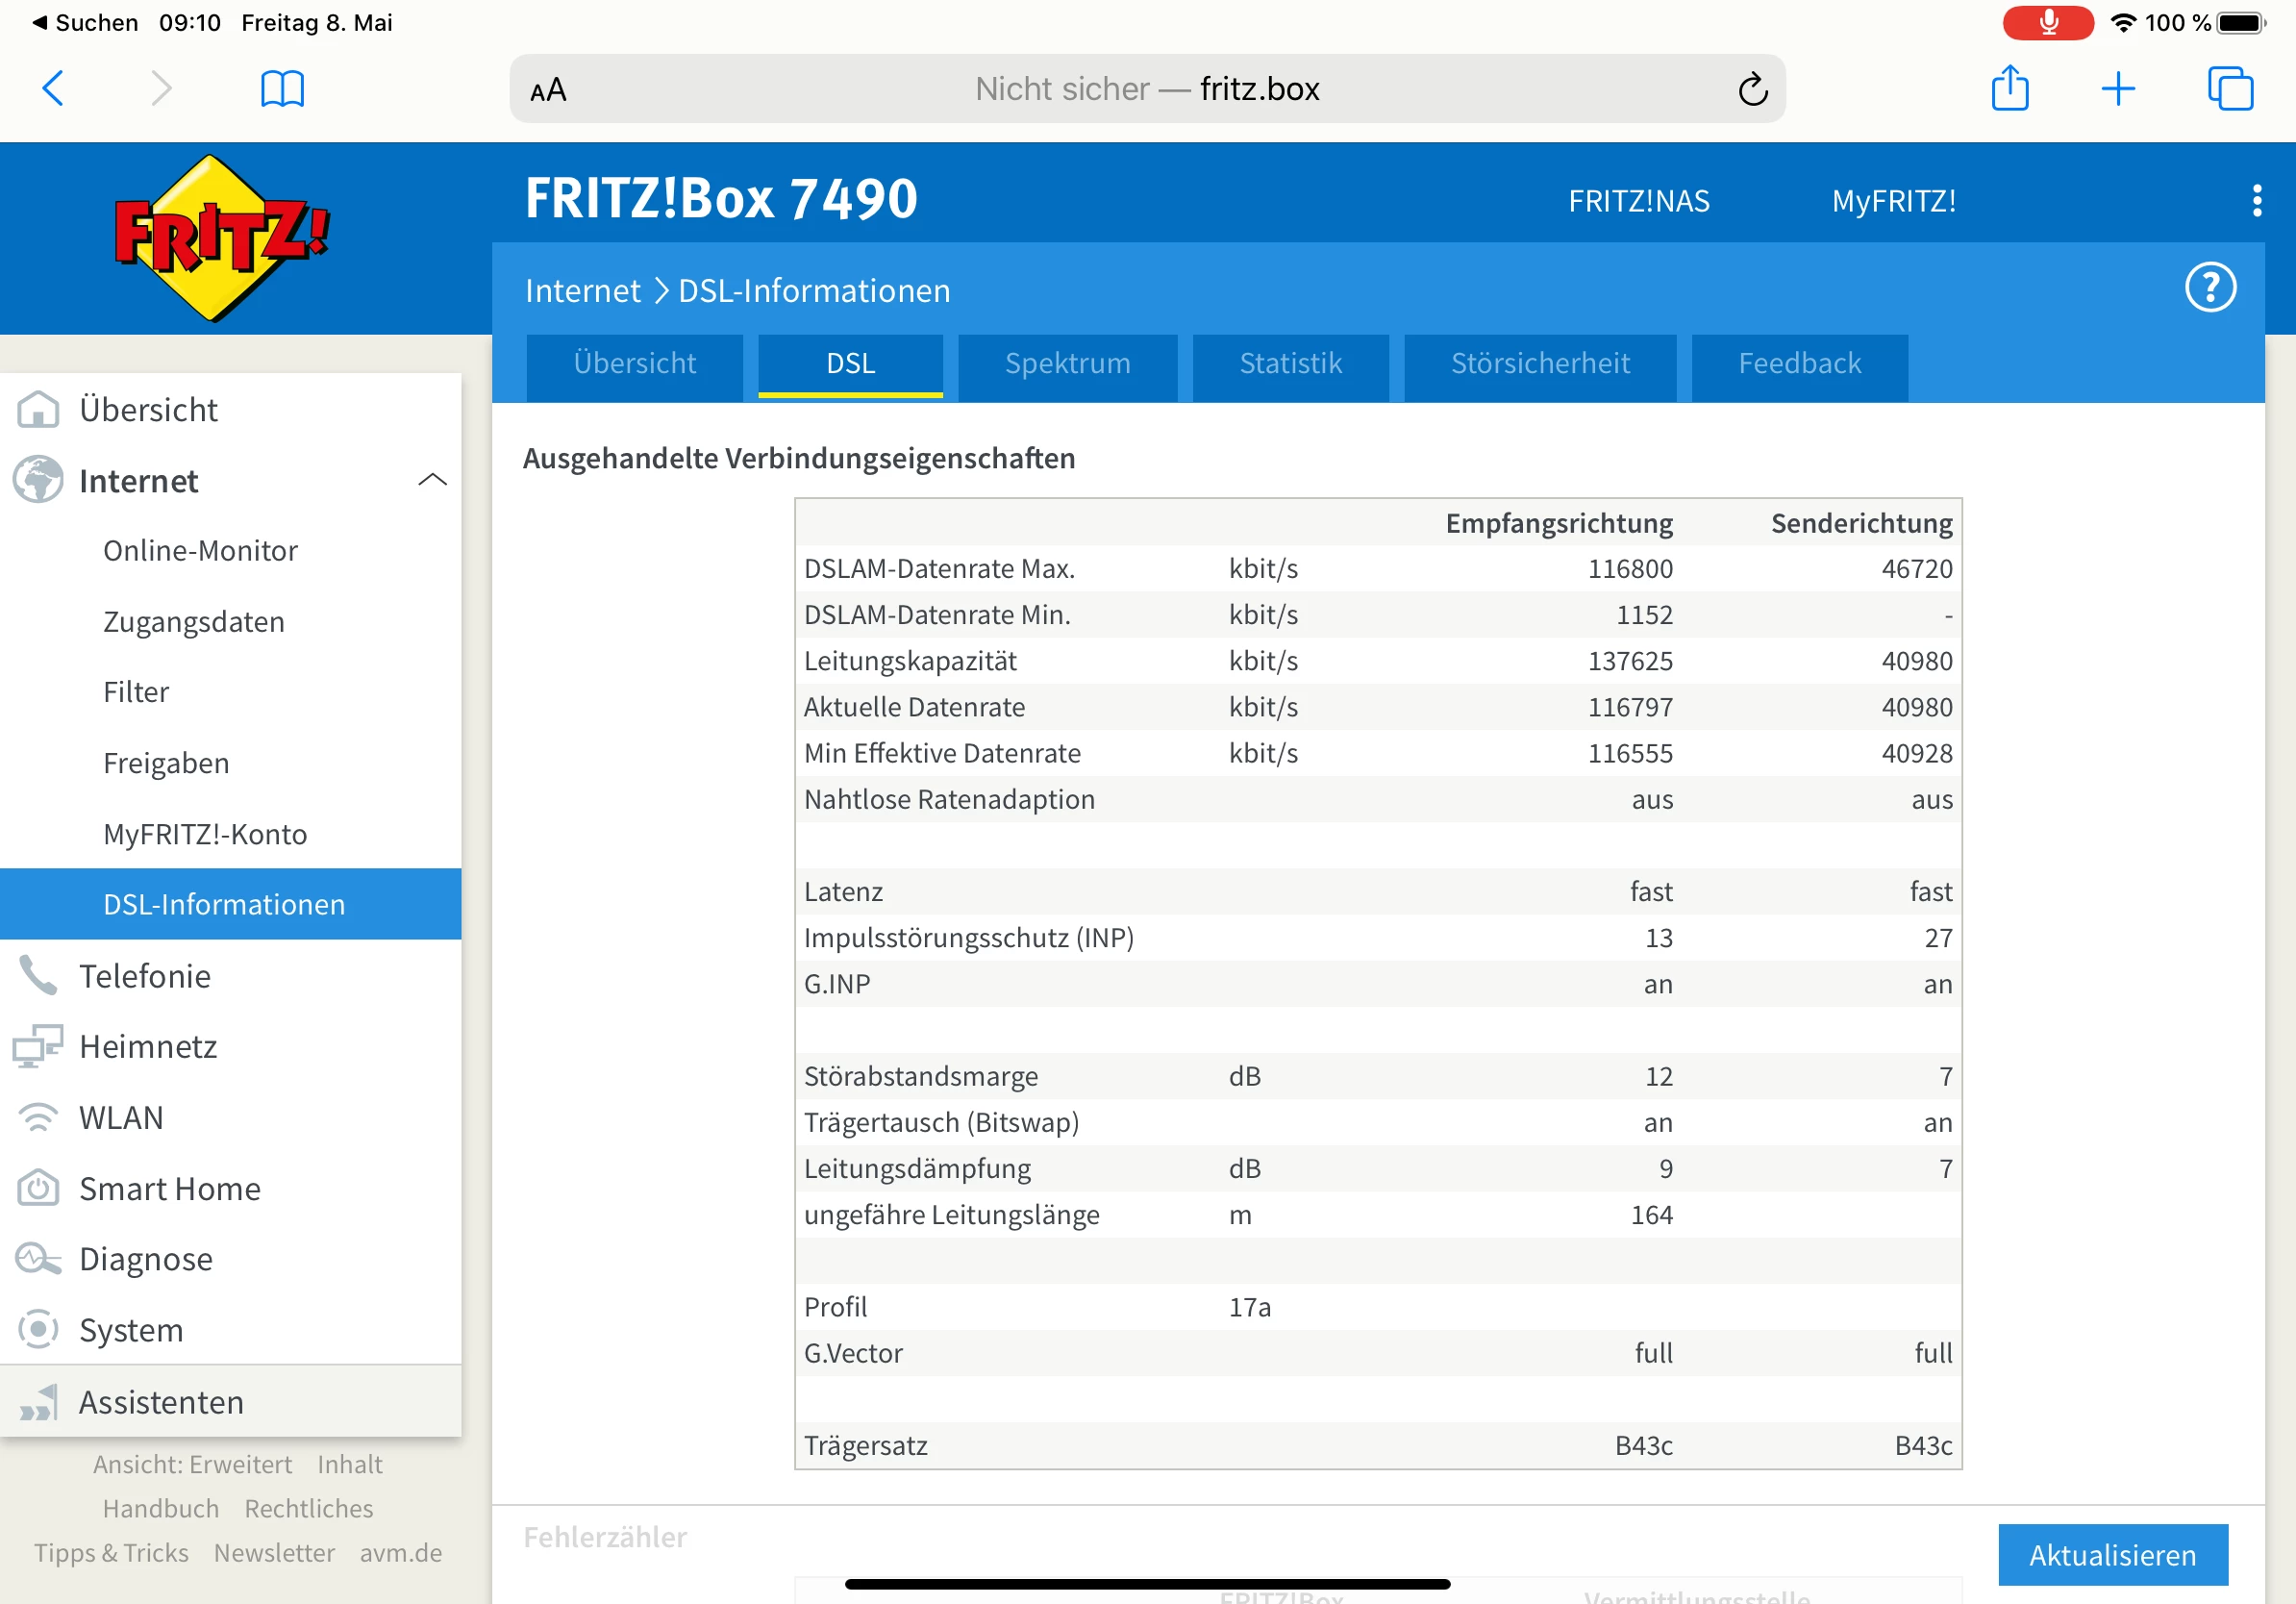Tap the fritz.box address bar
The image size is (2296, 1604).
pos(1146,89)
